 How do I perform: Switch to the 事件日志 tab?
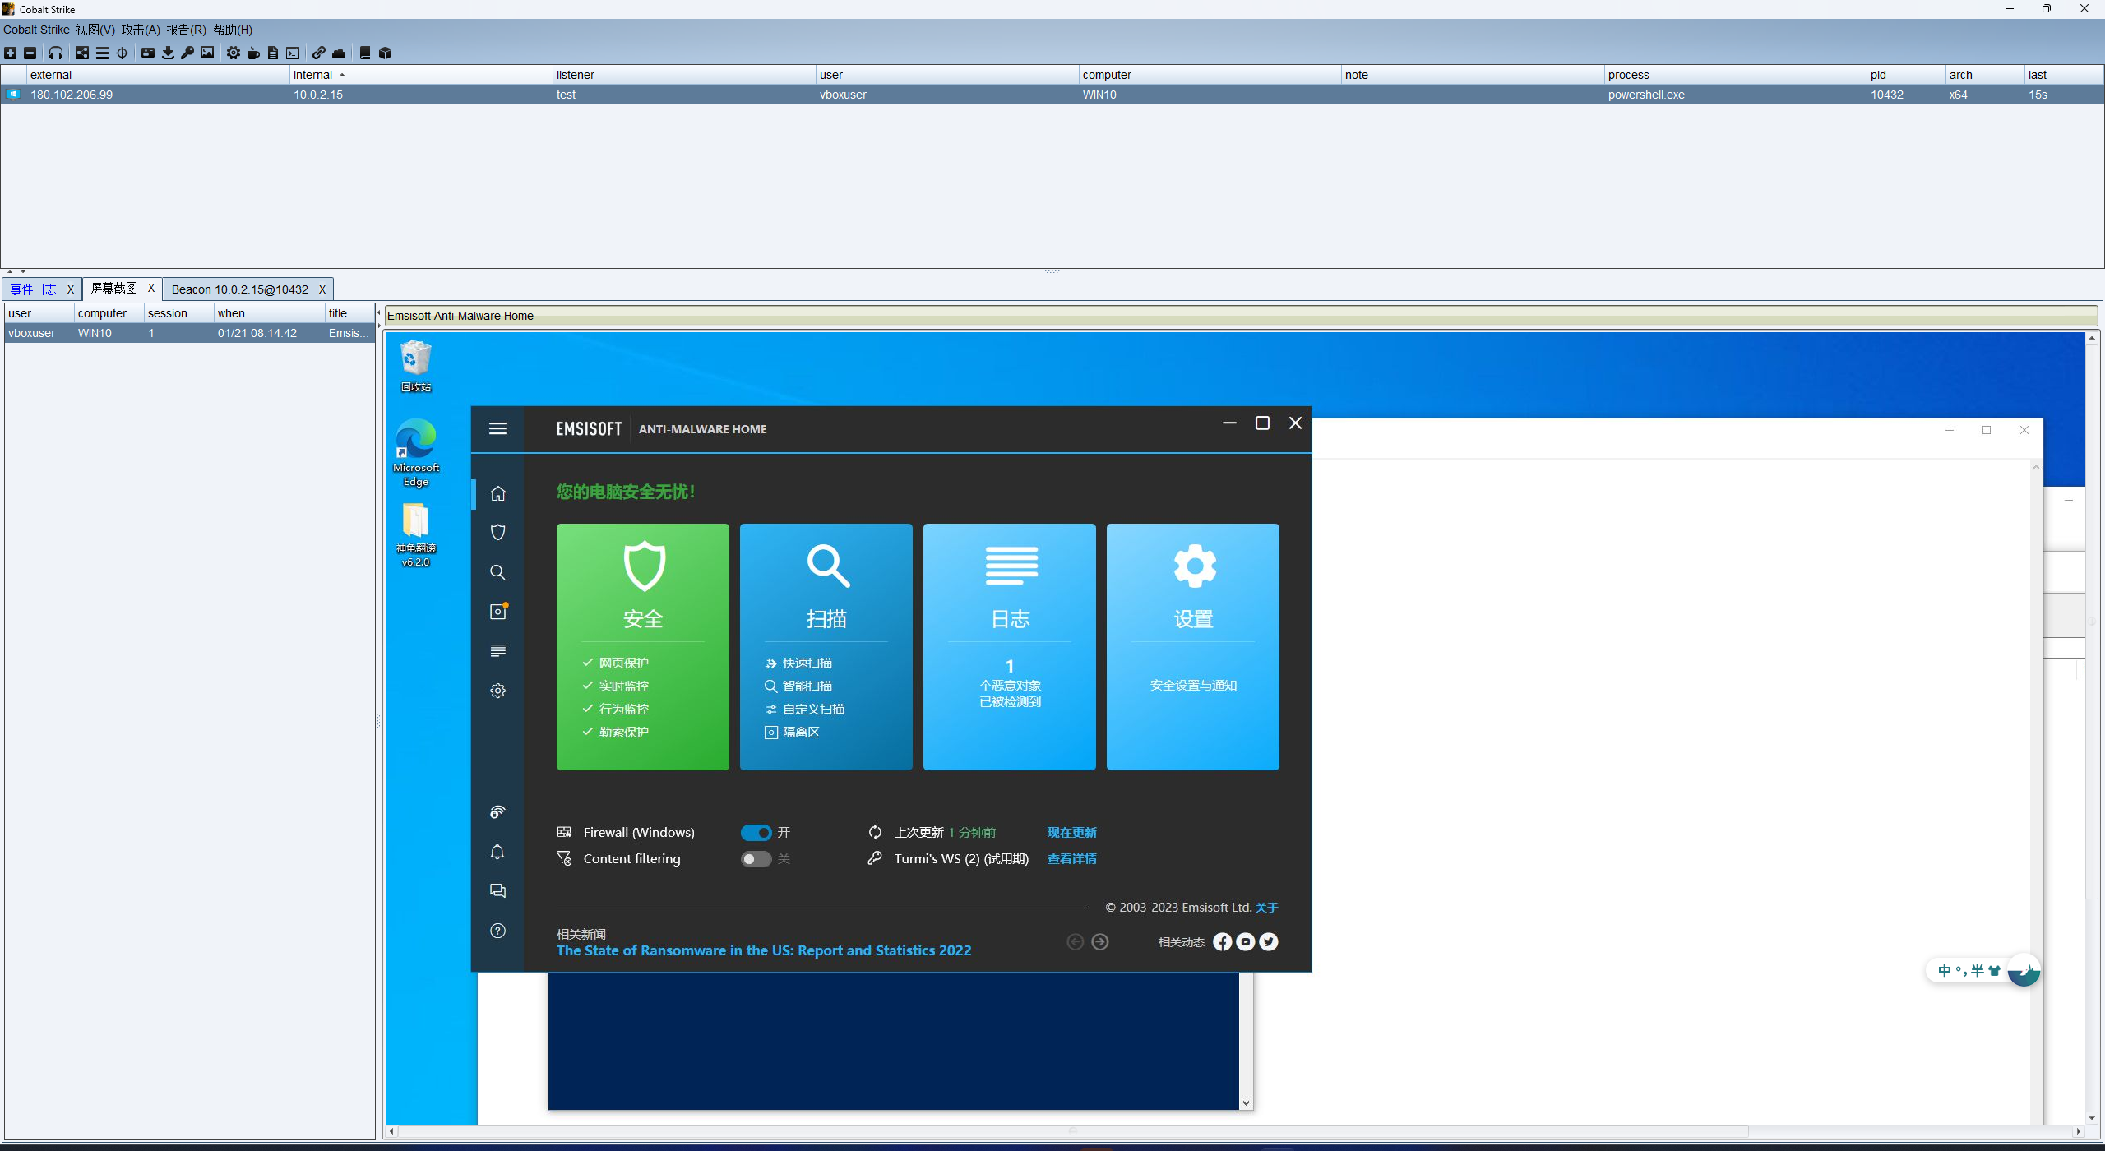coord(33,289)
